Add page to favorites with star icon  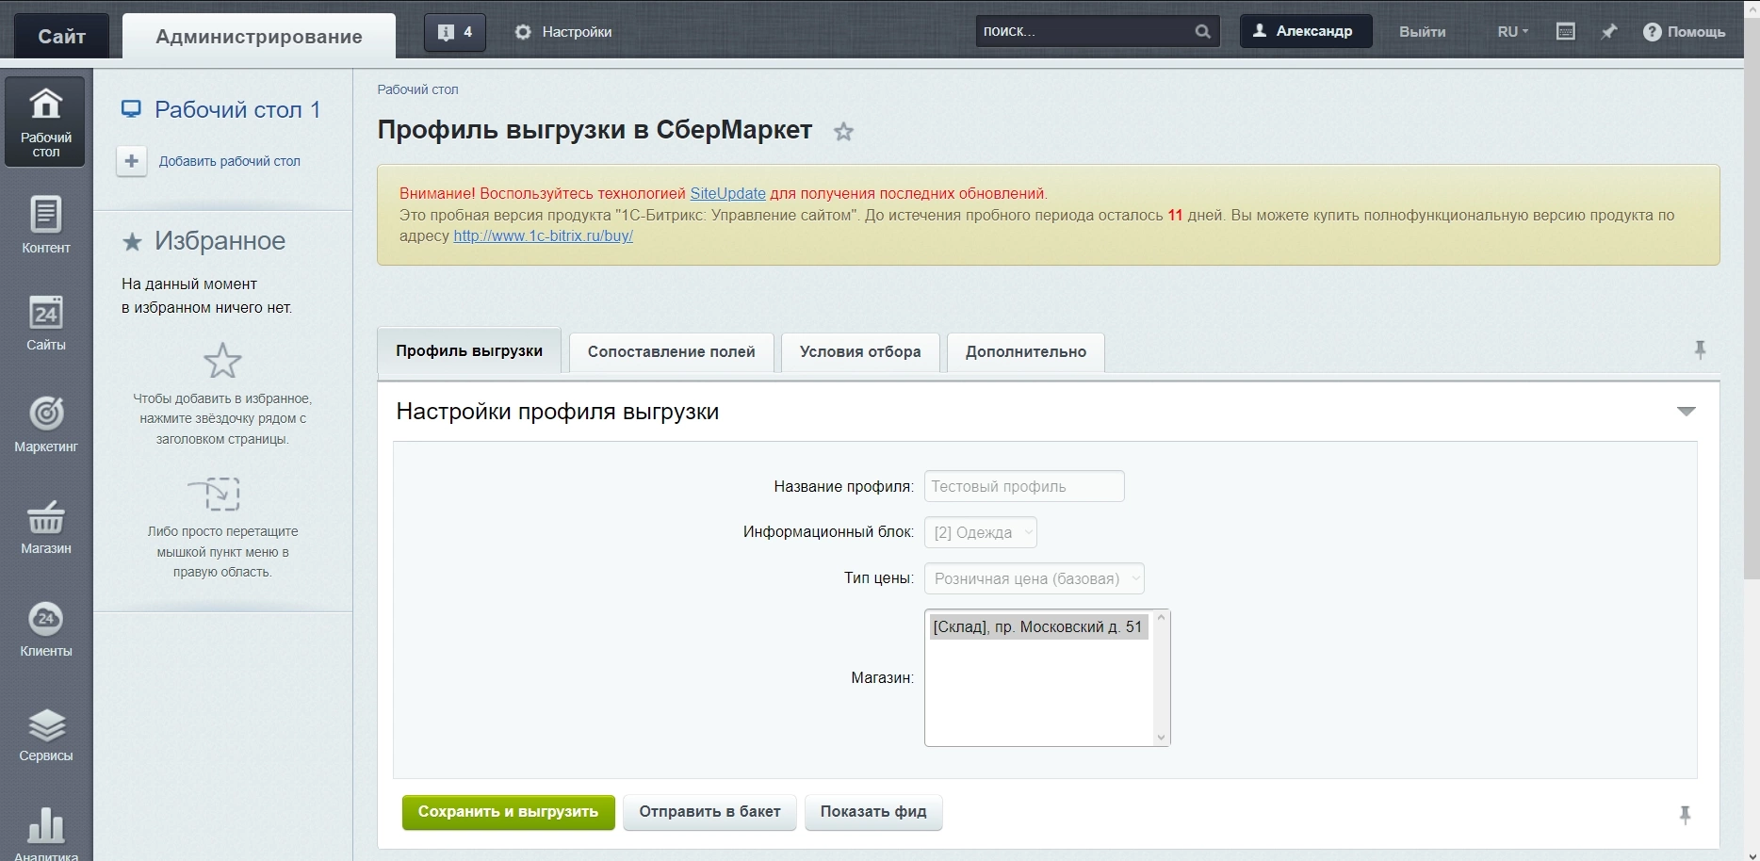[843, 132]
